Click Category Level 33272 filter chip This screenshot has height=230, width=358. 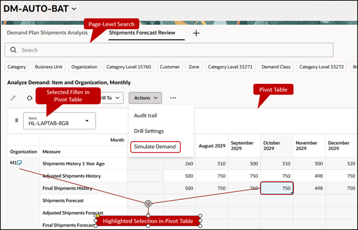click(321, 67)
